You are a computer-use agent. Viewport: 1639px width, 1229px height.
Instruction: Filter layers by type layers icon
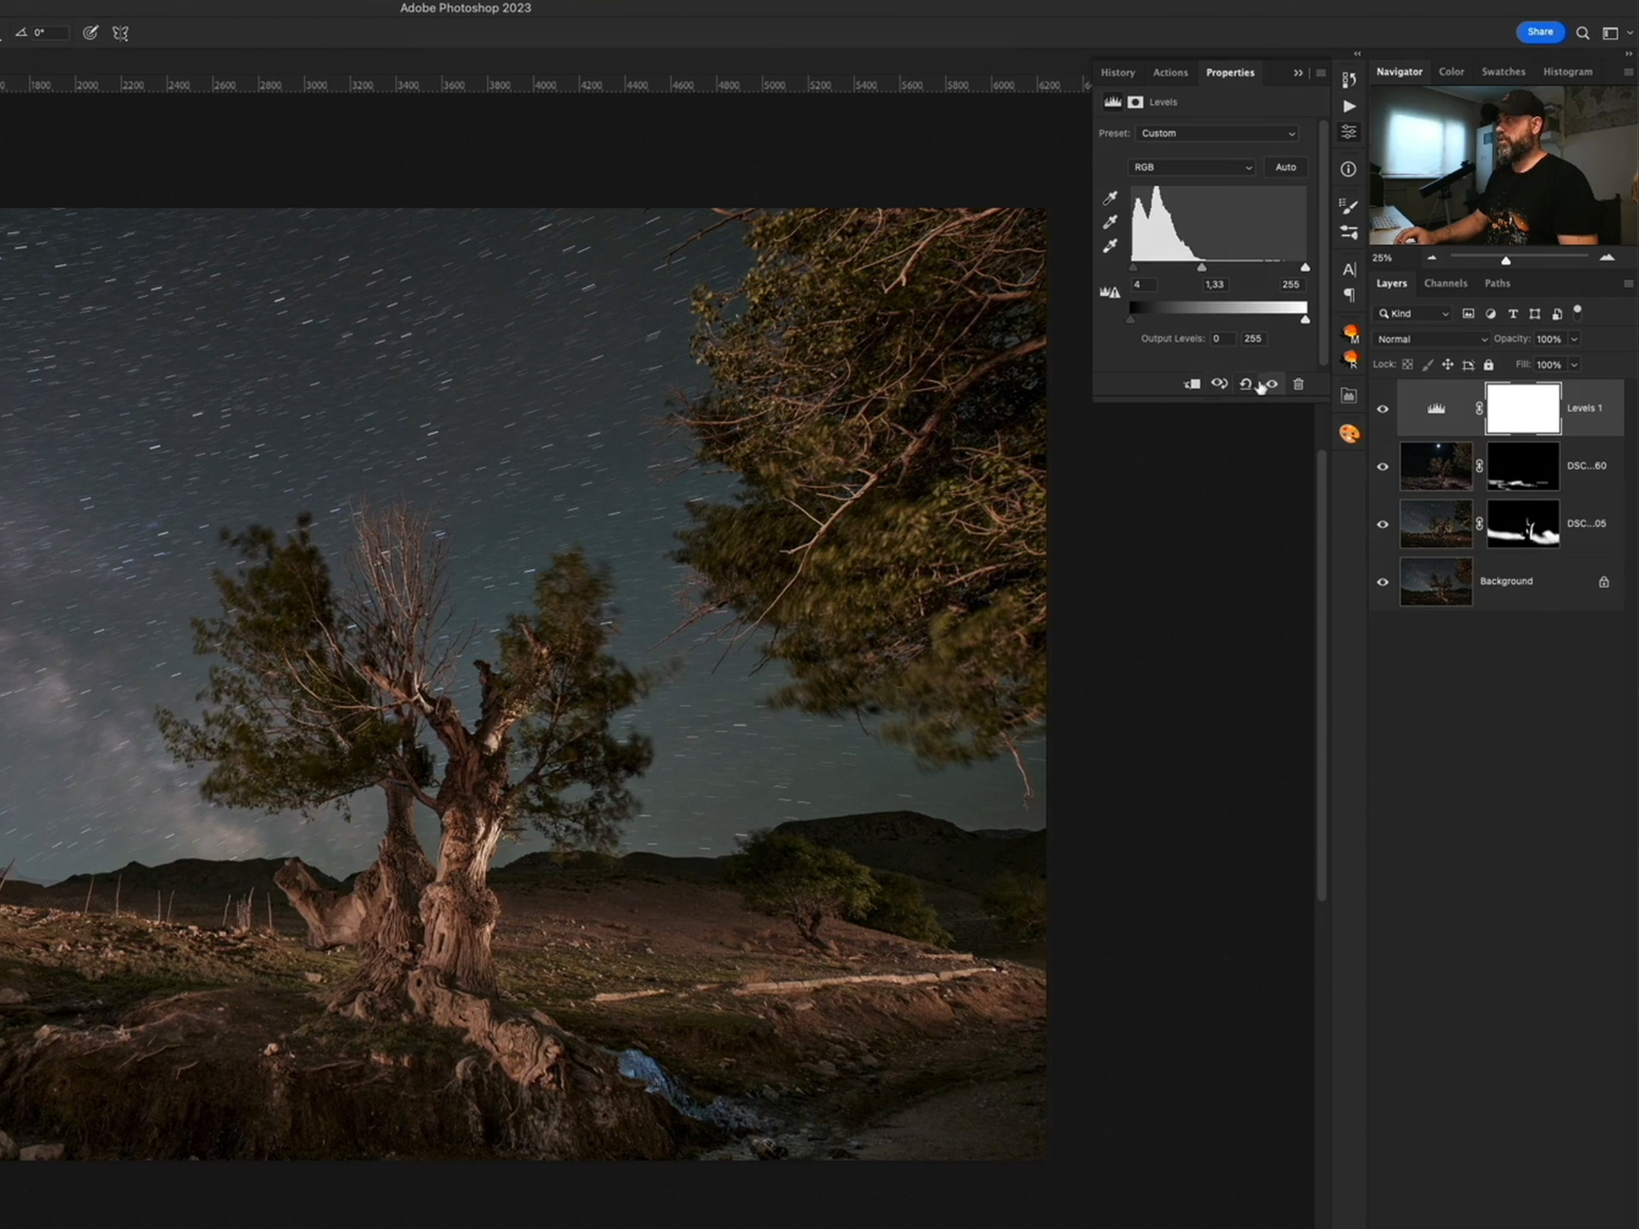(x=1512, y=314)
